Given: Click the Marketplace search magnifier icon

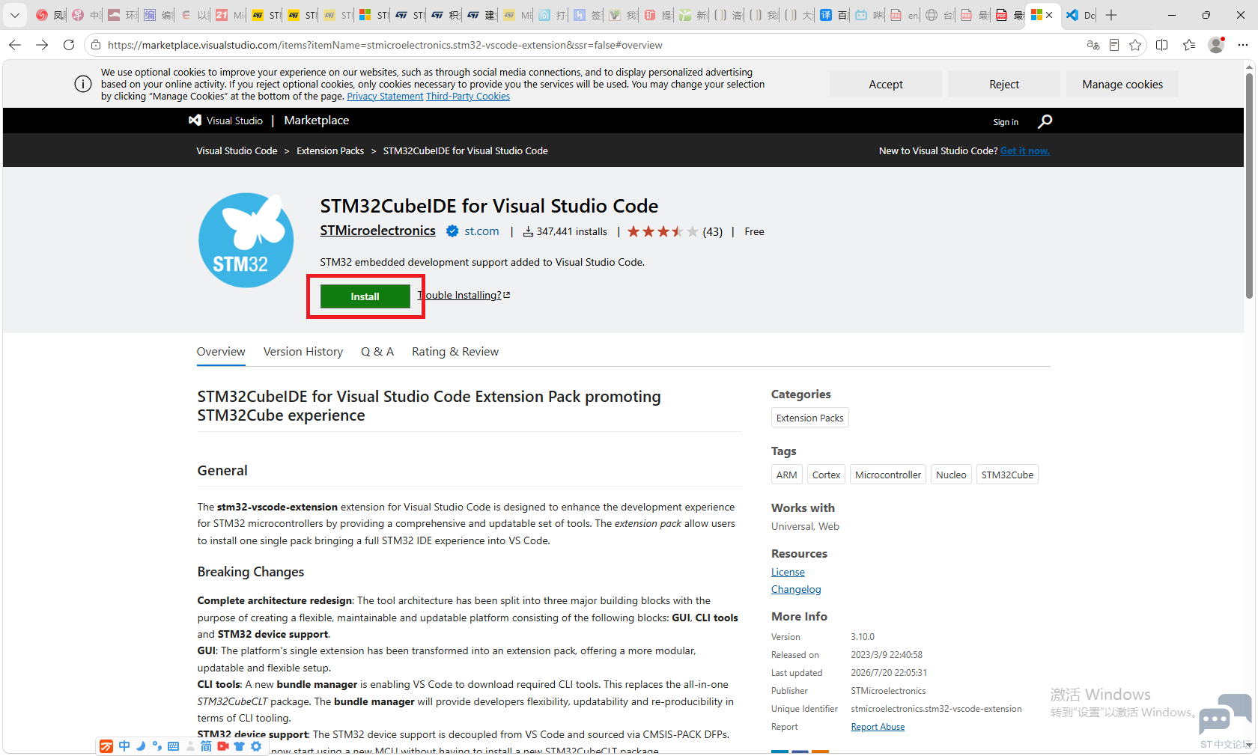Looking at the screenshot, I should click(1045, 121).
